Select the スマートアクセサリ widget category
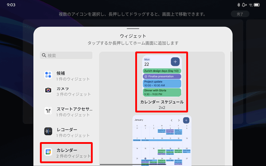The image size is (266, 166). click(66, 112)
